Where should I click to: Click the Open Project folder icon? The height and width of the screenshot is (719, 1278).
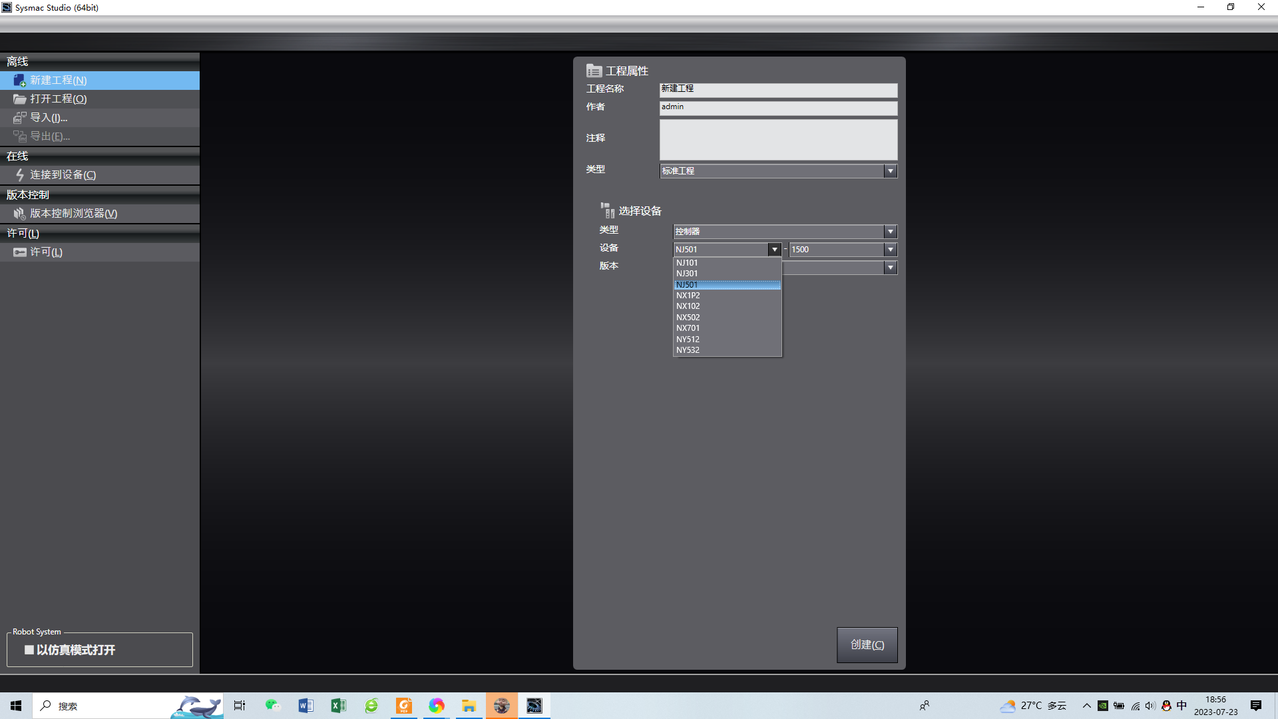pos(19,99)
